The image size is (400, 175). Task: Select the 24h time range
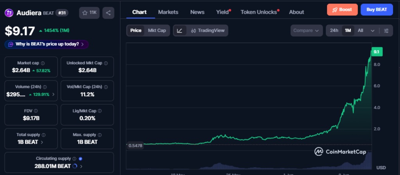coord(334,30)
